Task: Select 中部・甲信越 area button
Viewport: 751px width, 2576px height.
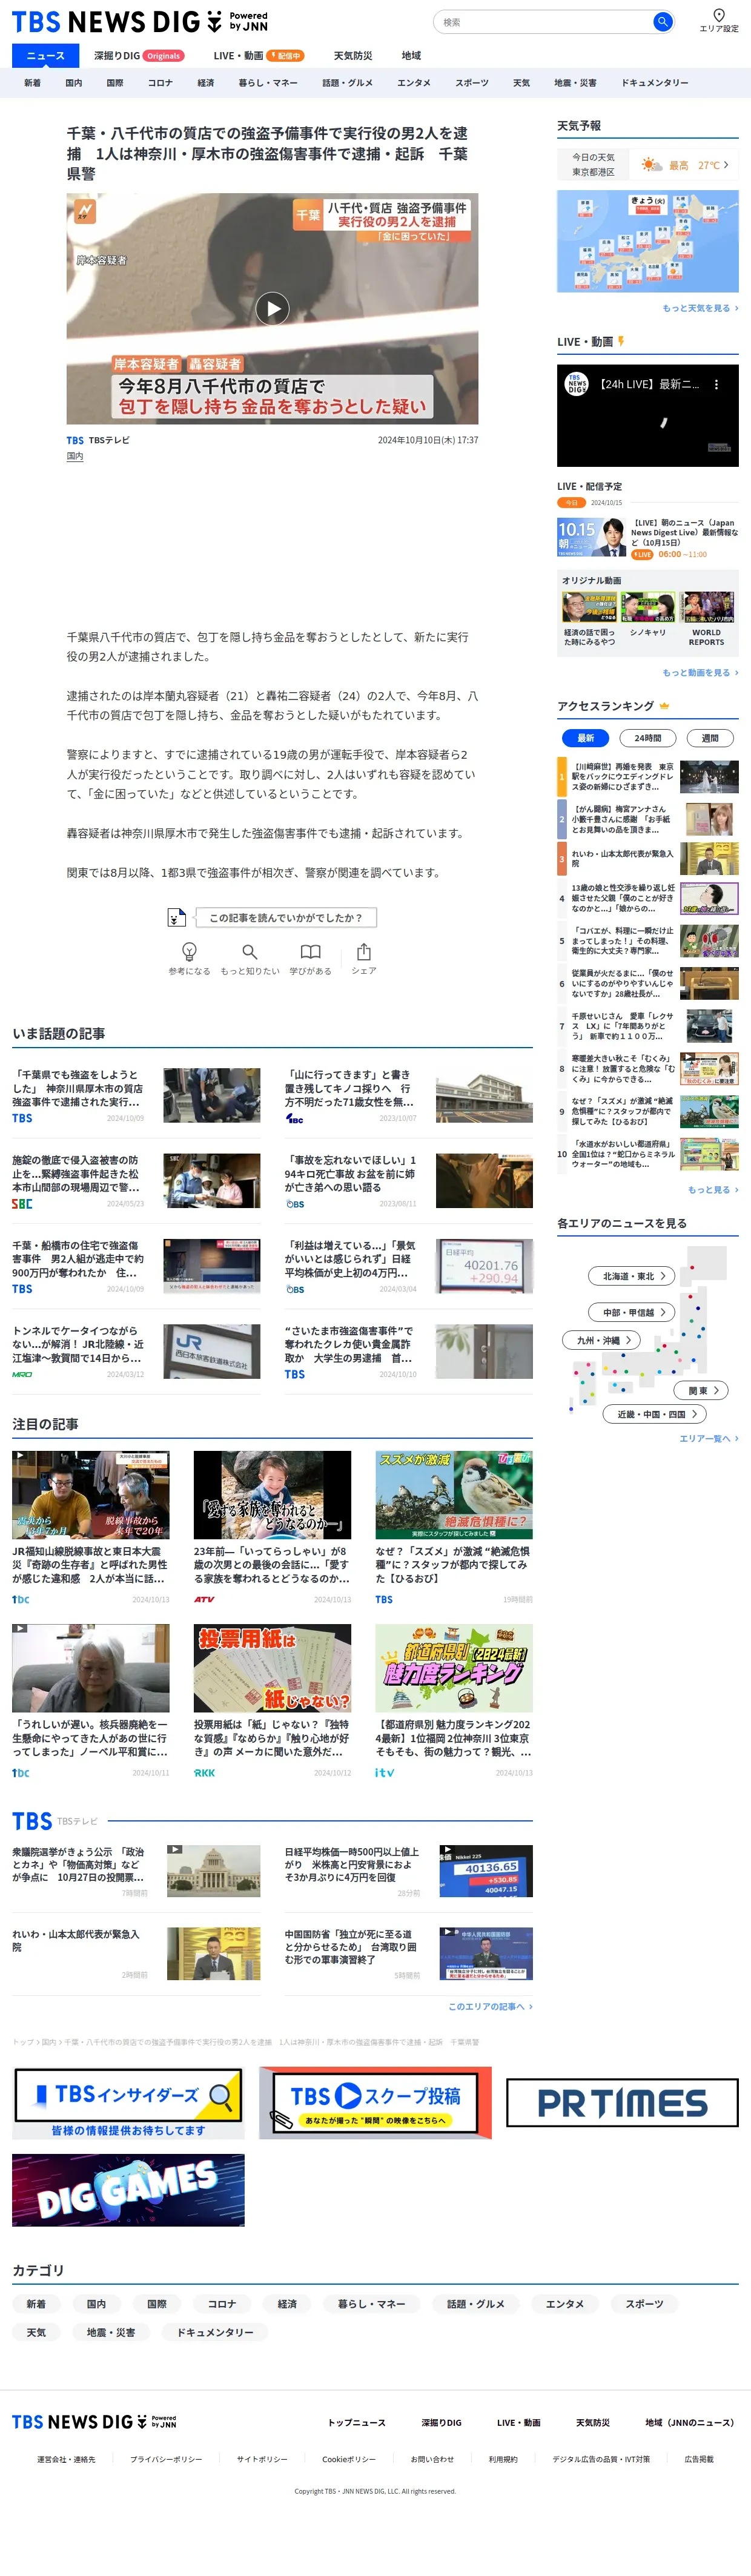Action: pyautogui.click(x=632, y=1312)
